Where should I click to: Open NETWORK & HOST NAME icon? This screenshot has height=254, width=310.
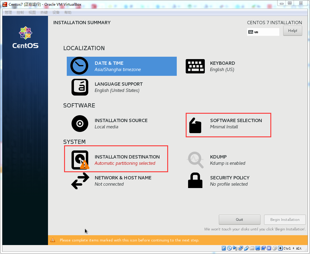click(x=80, y=181)
